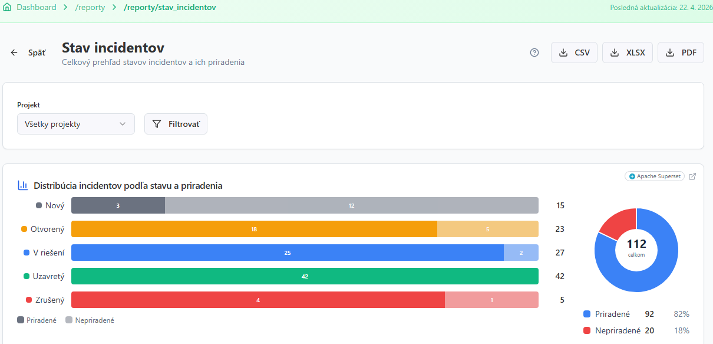713x344 pixels.
Task: Toggle the Priradené legend entry below the bars
Action: [x=37, y=320]
